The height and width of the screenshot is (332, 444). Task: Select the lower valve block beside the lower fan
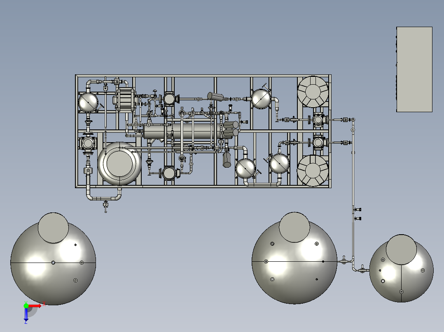(x=319, y=143)
